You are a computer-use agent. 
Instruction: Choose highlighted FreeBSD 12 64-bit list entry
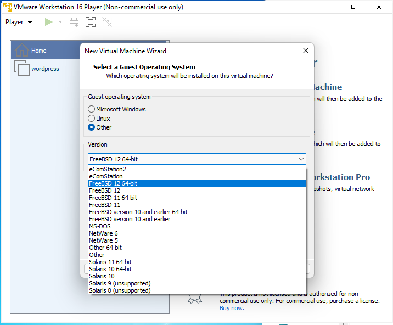(x=197, y=183)
